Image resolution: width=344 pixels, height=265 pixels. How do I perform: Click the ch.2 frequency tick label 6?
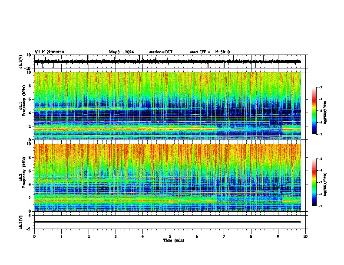click(x=30, y=171)
